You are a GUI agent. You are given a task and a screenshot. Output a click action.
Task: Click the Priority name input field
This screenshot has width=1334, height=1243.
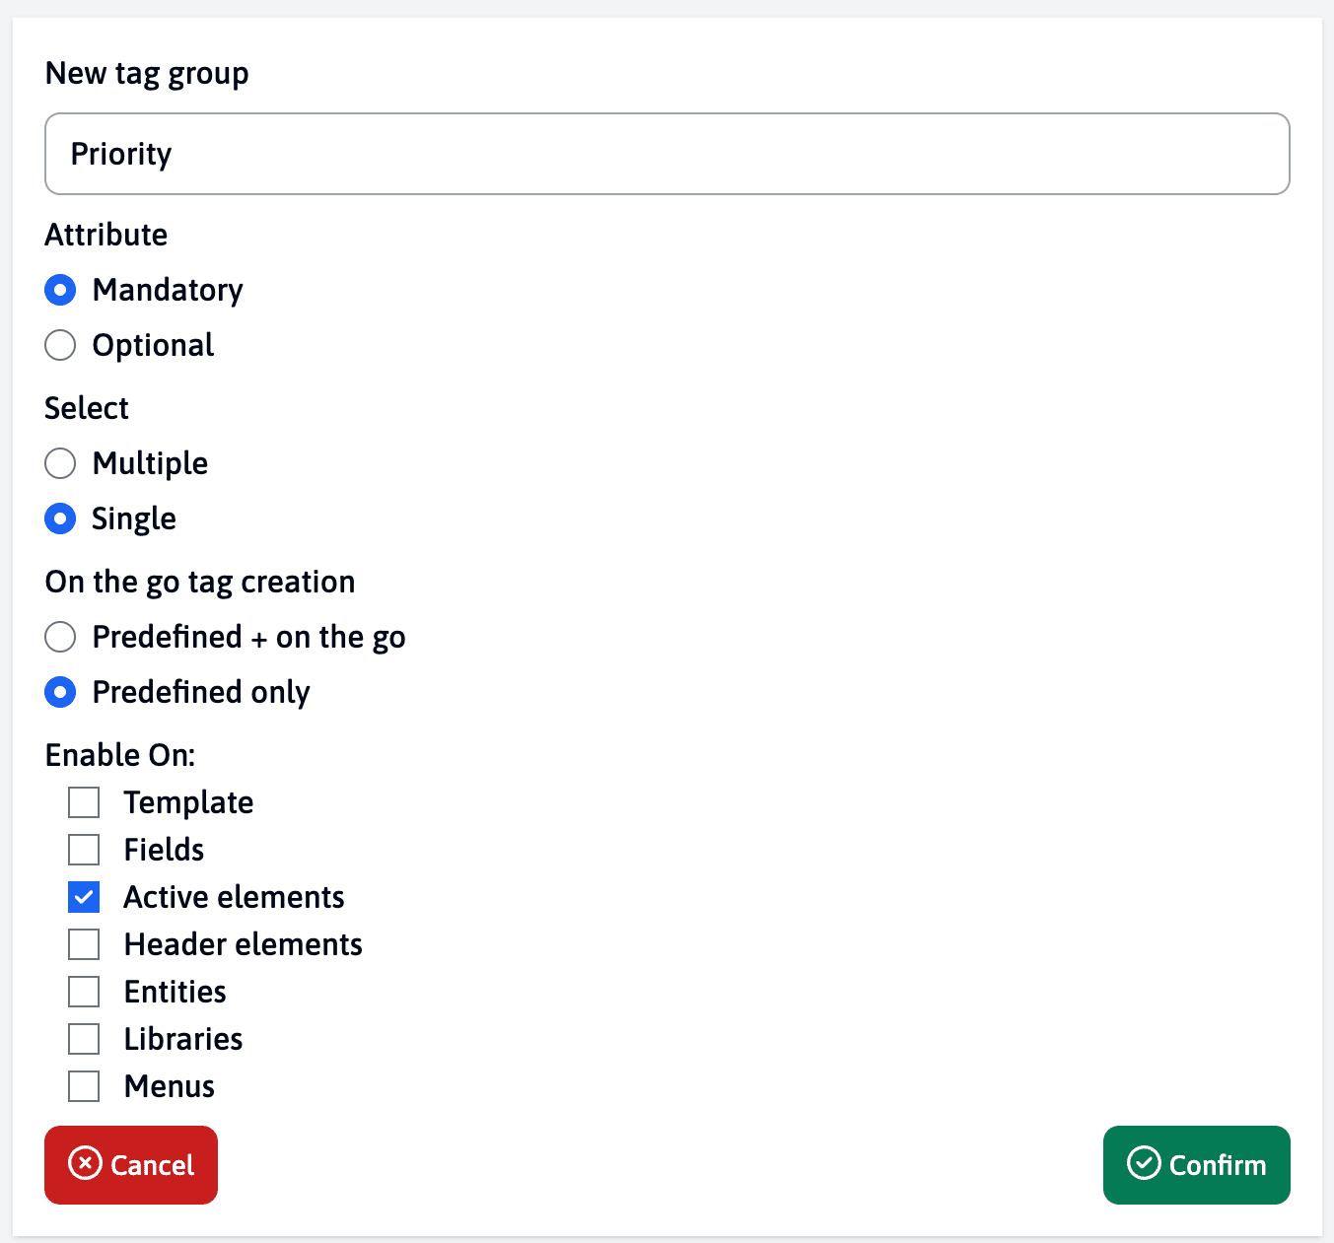pos(667,154)
